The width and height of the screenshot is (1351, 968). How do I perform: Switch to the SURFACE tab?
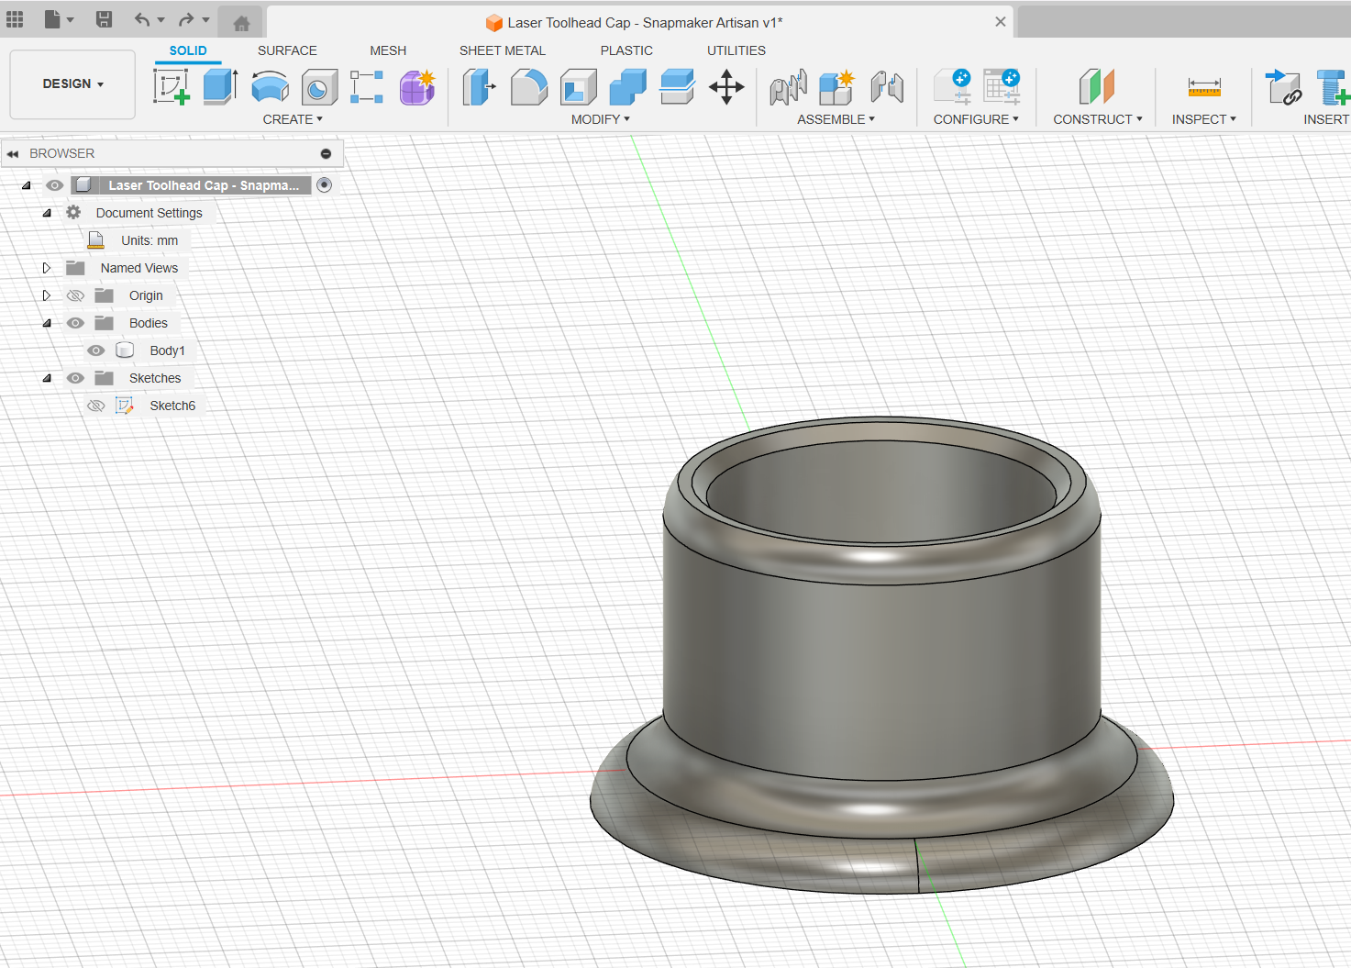pyautogui.click(x=287, y=50)
